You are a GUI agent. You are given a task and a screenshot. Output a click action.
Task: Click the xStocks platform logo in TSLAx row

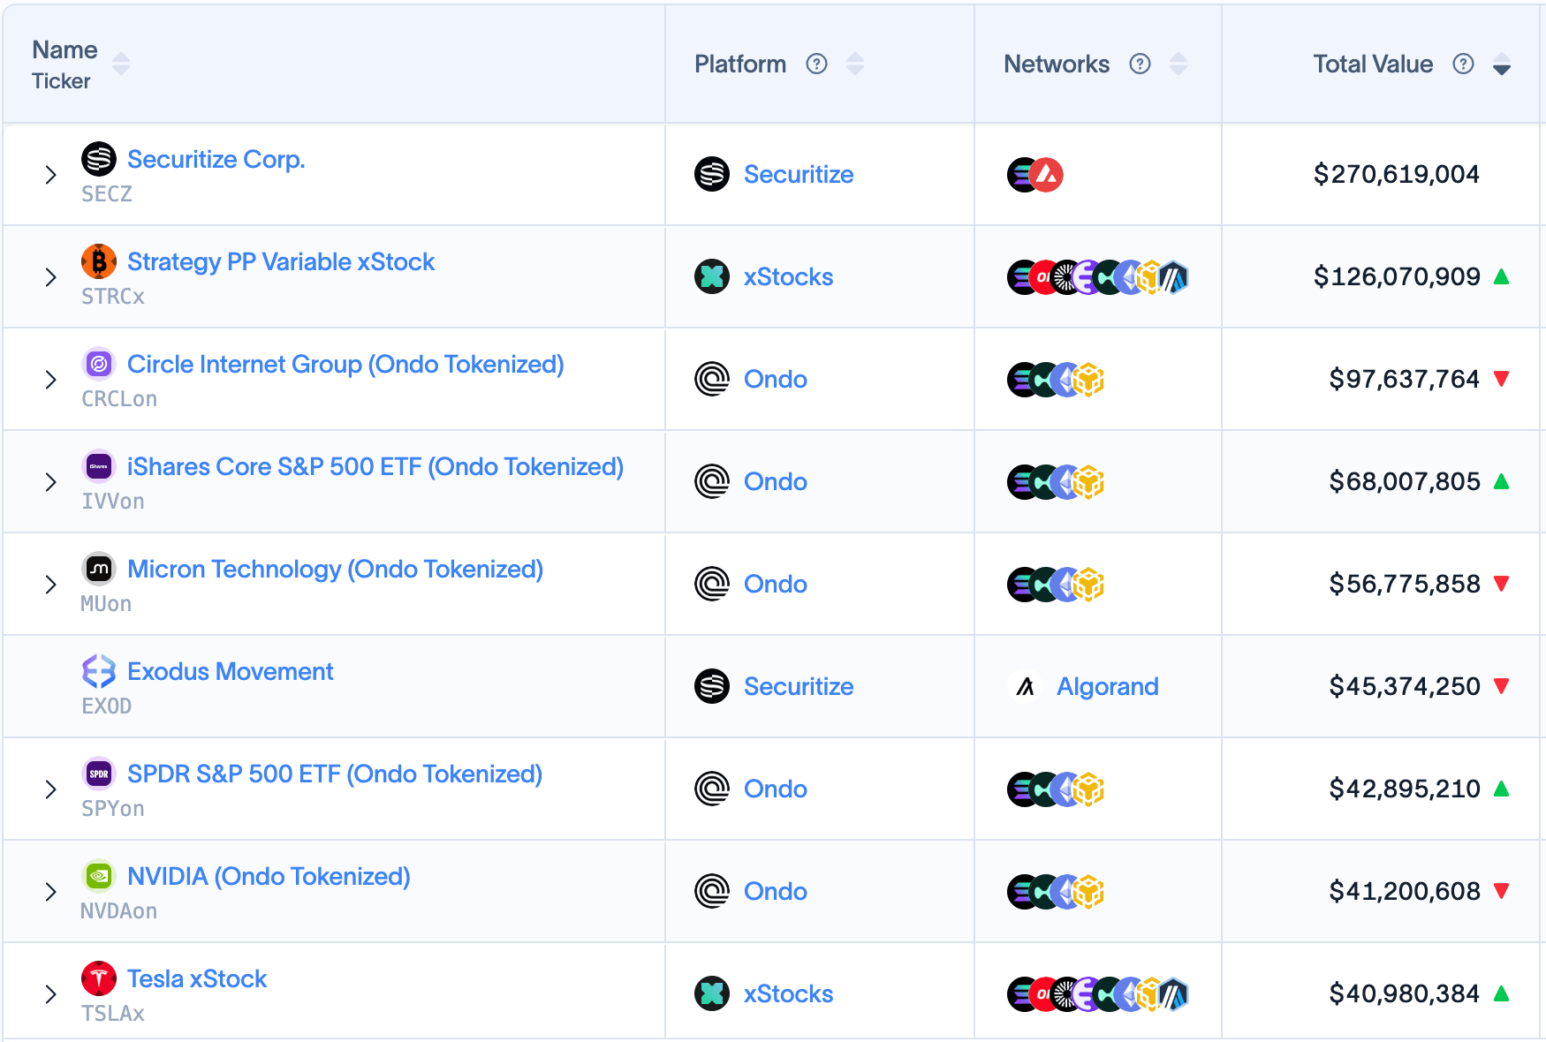click(712, 993)
